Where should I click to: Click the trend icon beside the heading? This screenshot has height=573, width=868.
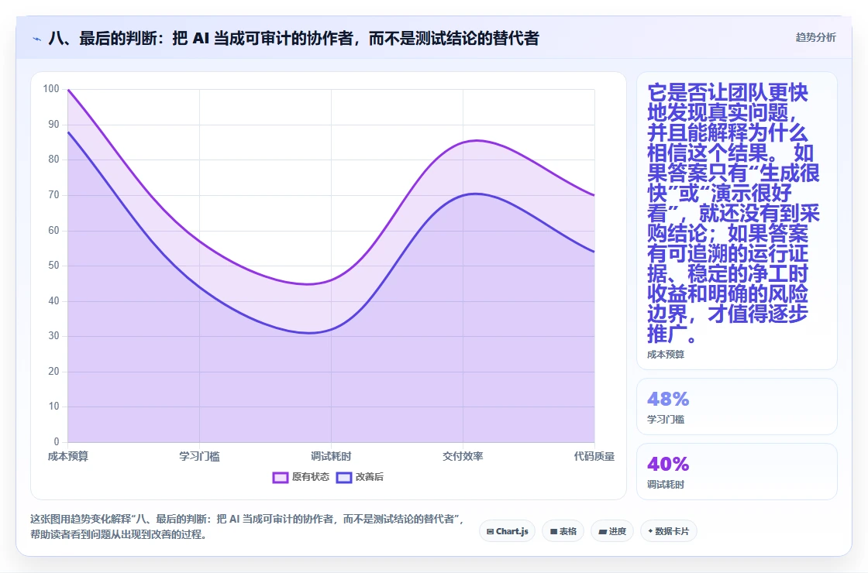(x=37, y=39)
